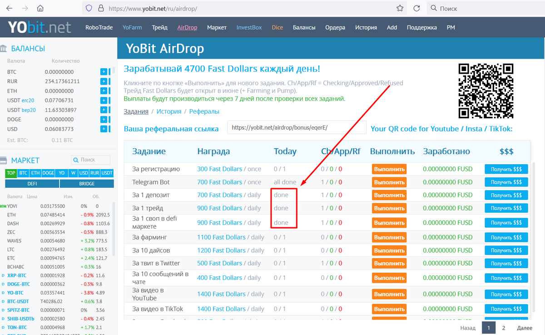
Task: Open Маркет in the top menu
Action: pyautogui.click(x=217, y=27)
